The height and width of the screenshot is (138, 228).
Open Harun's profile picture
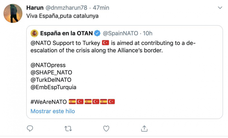pos(13,13)
